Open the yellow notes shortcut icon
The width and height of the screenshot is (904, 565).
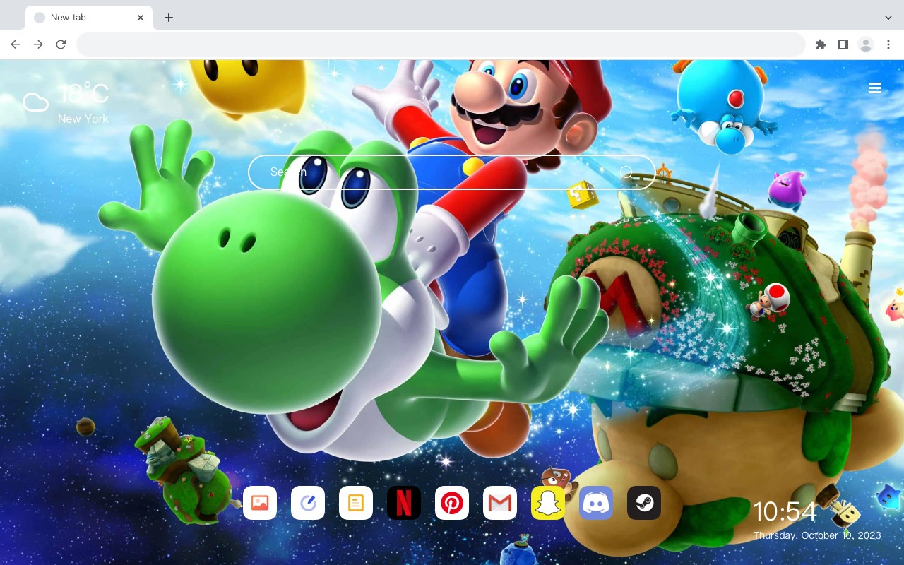[x=356, y=503]
